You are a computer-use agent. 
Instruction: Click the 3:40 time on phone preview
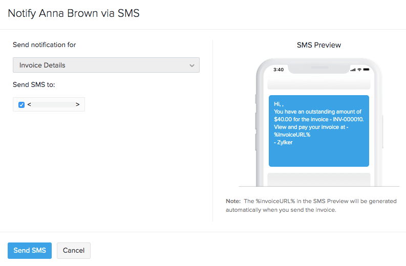pyautogui.click(x=279, y=70)
